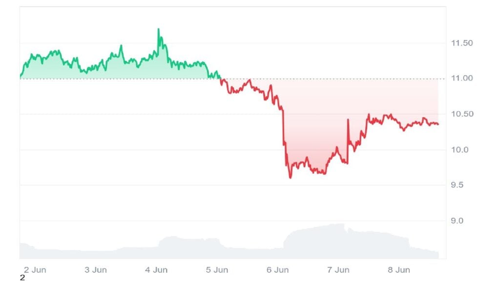Click the 6 Jun date label
This screenshot has width=500, height=281.
click(278, 270)
